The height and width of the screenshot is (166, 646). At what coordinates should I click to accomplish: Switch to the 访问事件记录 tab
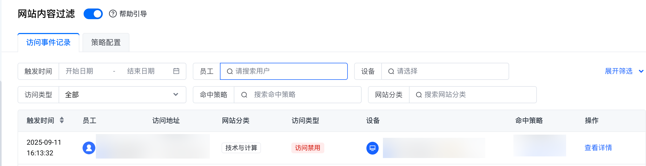(48, 43)
